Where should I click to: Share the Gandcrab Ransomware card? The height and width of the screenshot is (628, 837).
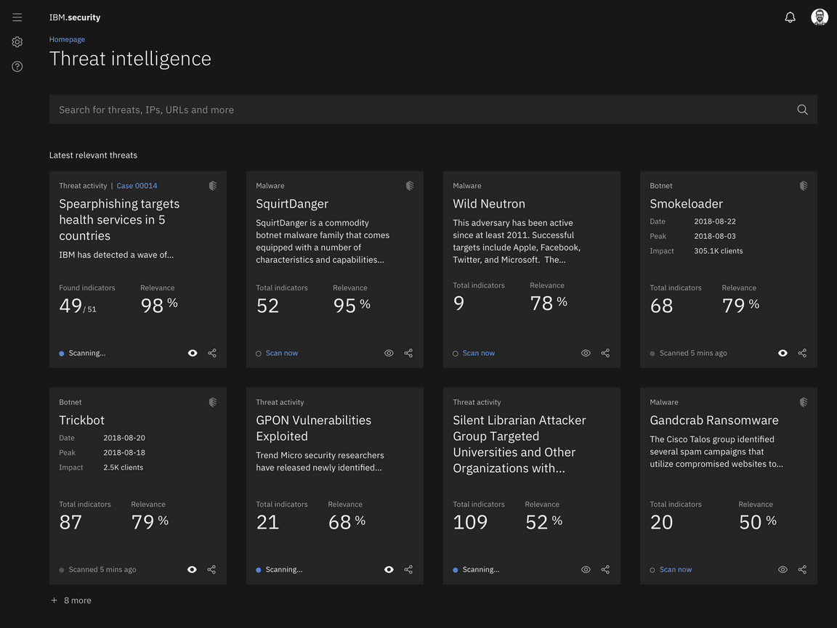pyautogui.click(x=802, y=570)
